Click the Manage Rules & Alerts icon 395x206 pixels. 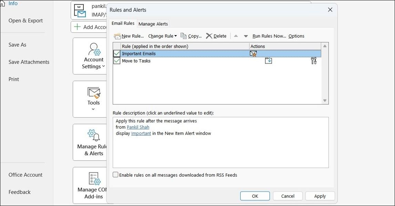coord(94,135)
